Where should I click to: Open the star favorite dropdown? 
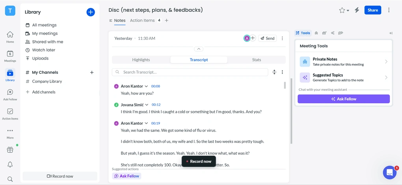coord(344,11)
